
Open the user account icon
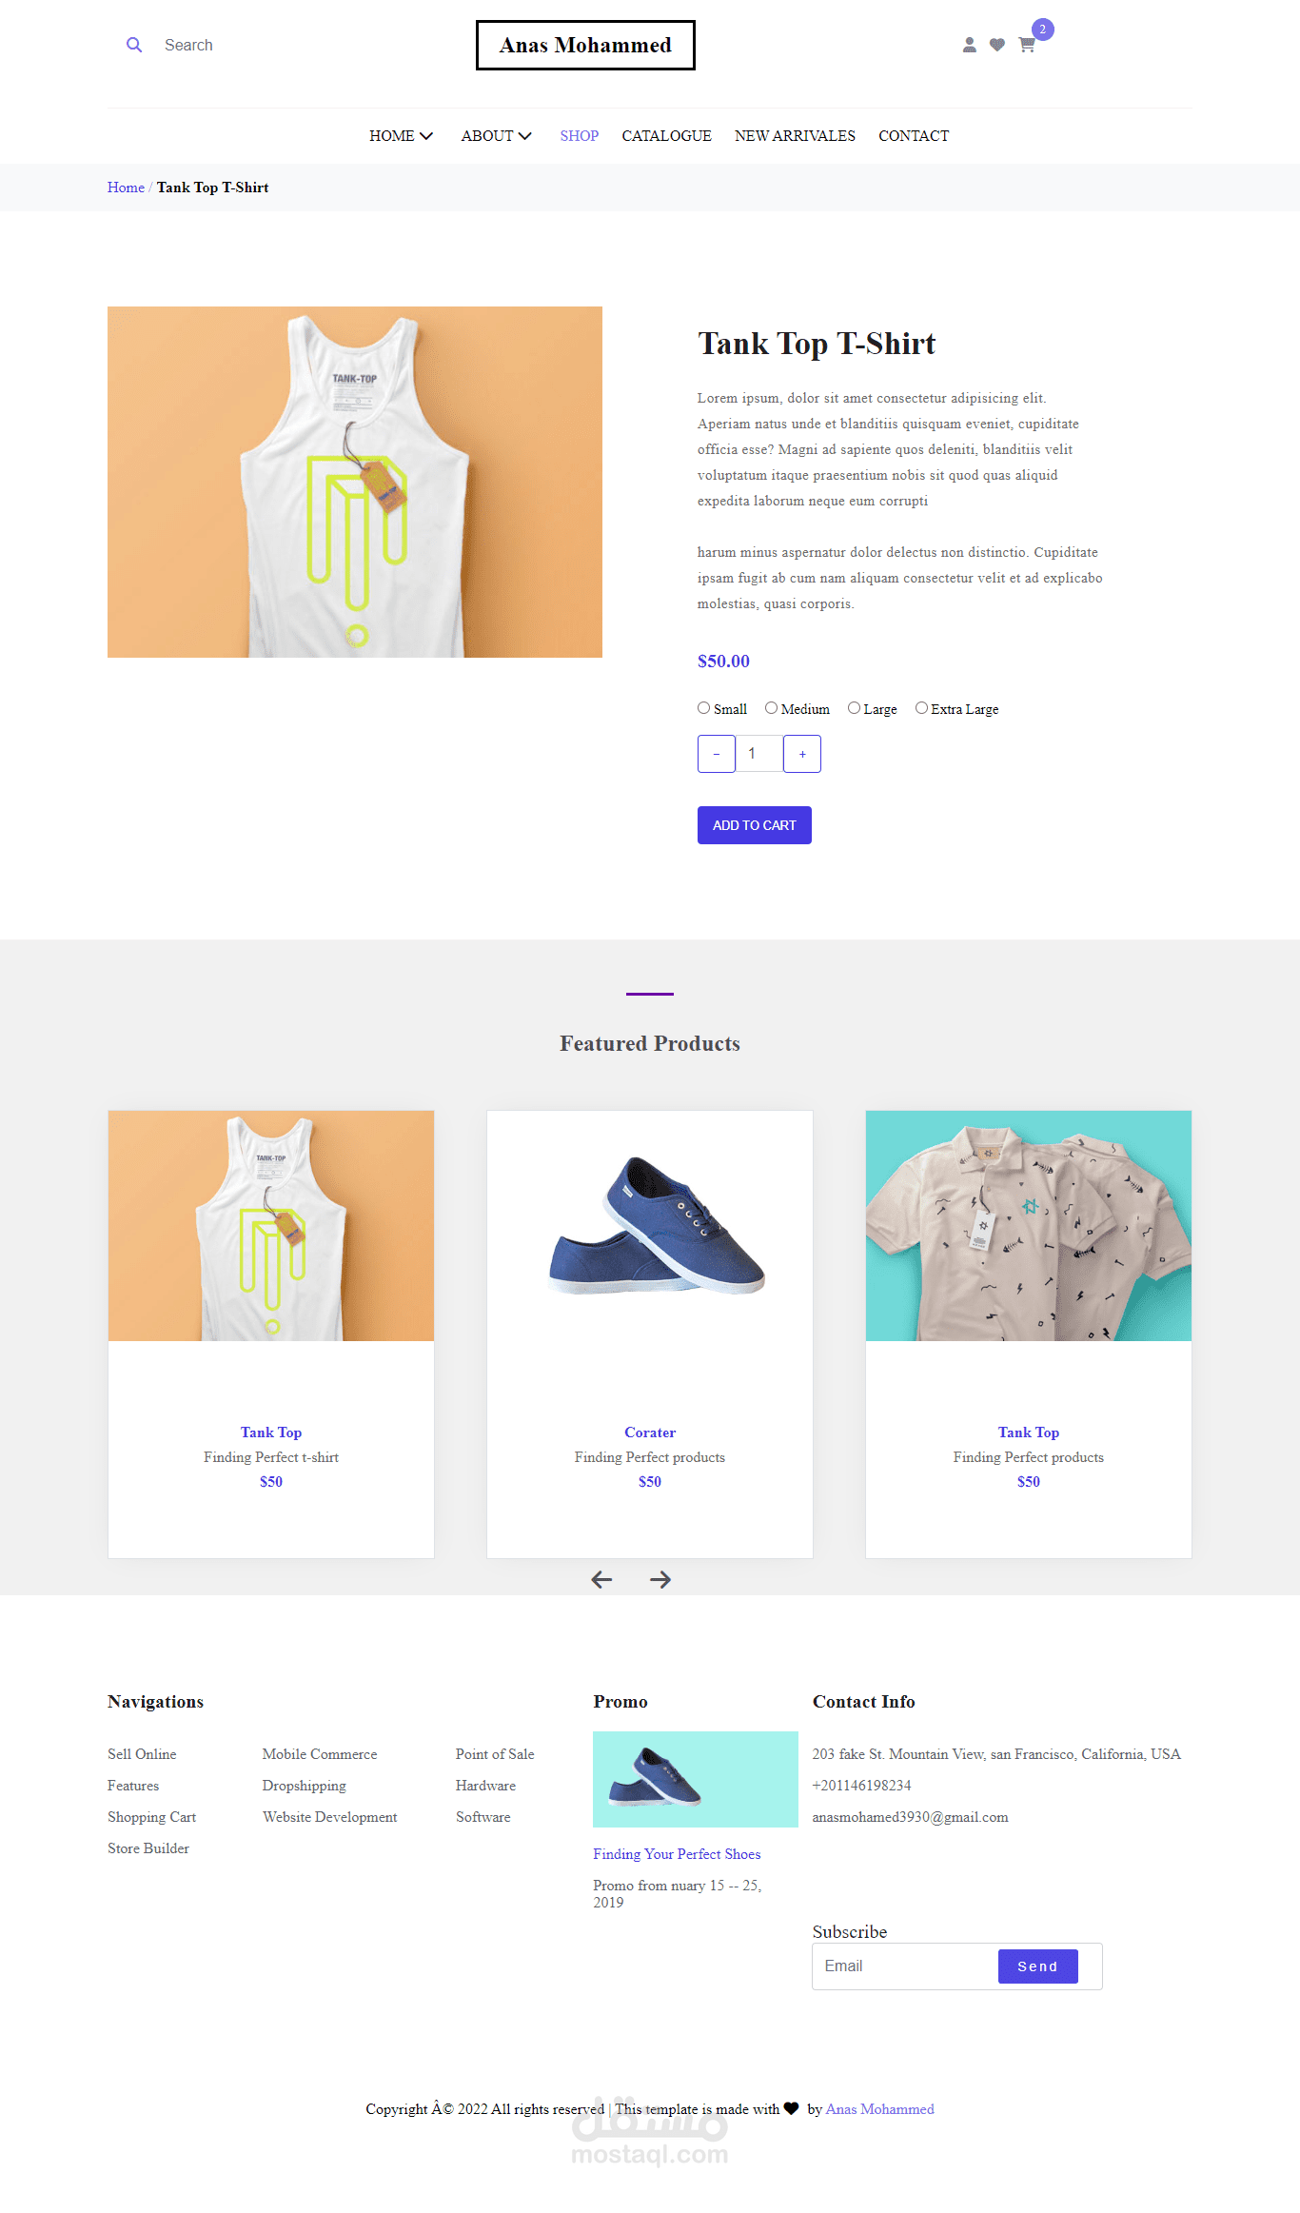click(969, 45)
